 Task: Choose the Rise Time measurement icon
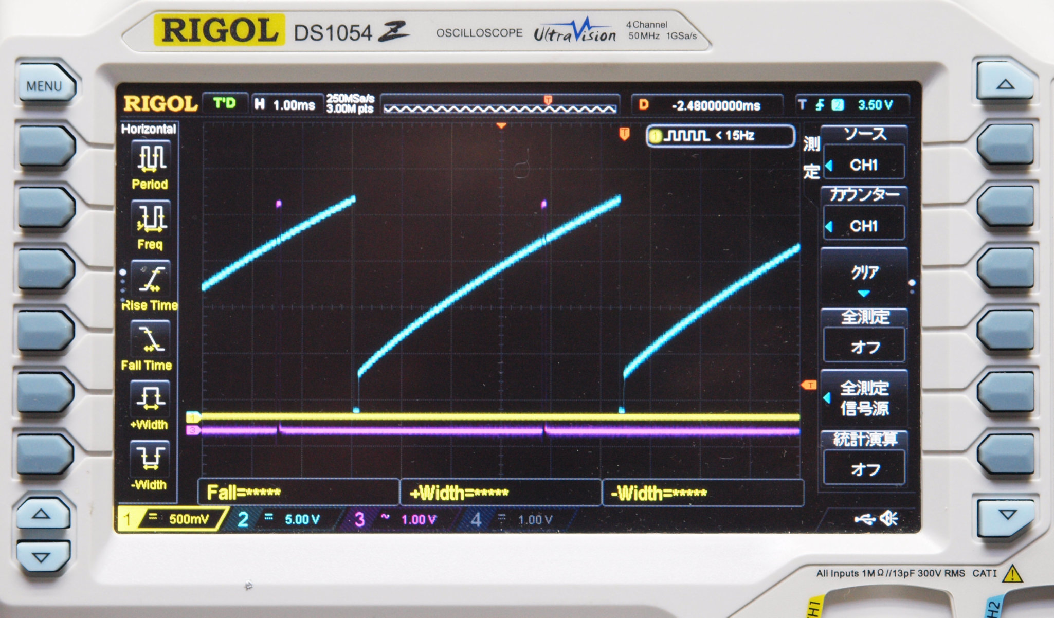(151, 279)
